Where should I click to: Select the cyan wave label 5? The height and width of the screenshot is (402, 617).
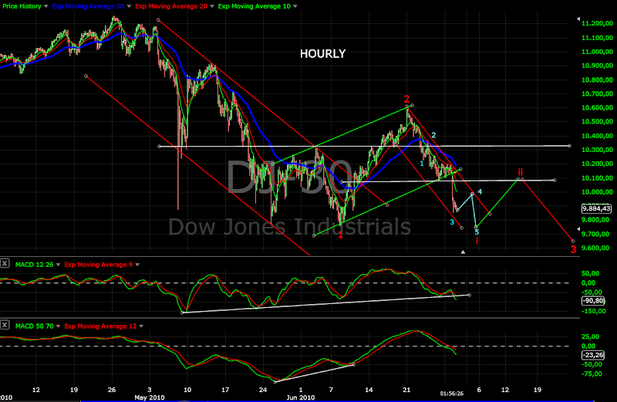coord(477,232)
